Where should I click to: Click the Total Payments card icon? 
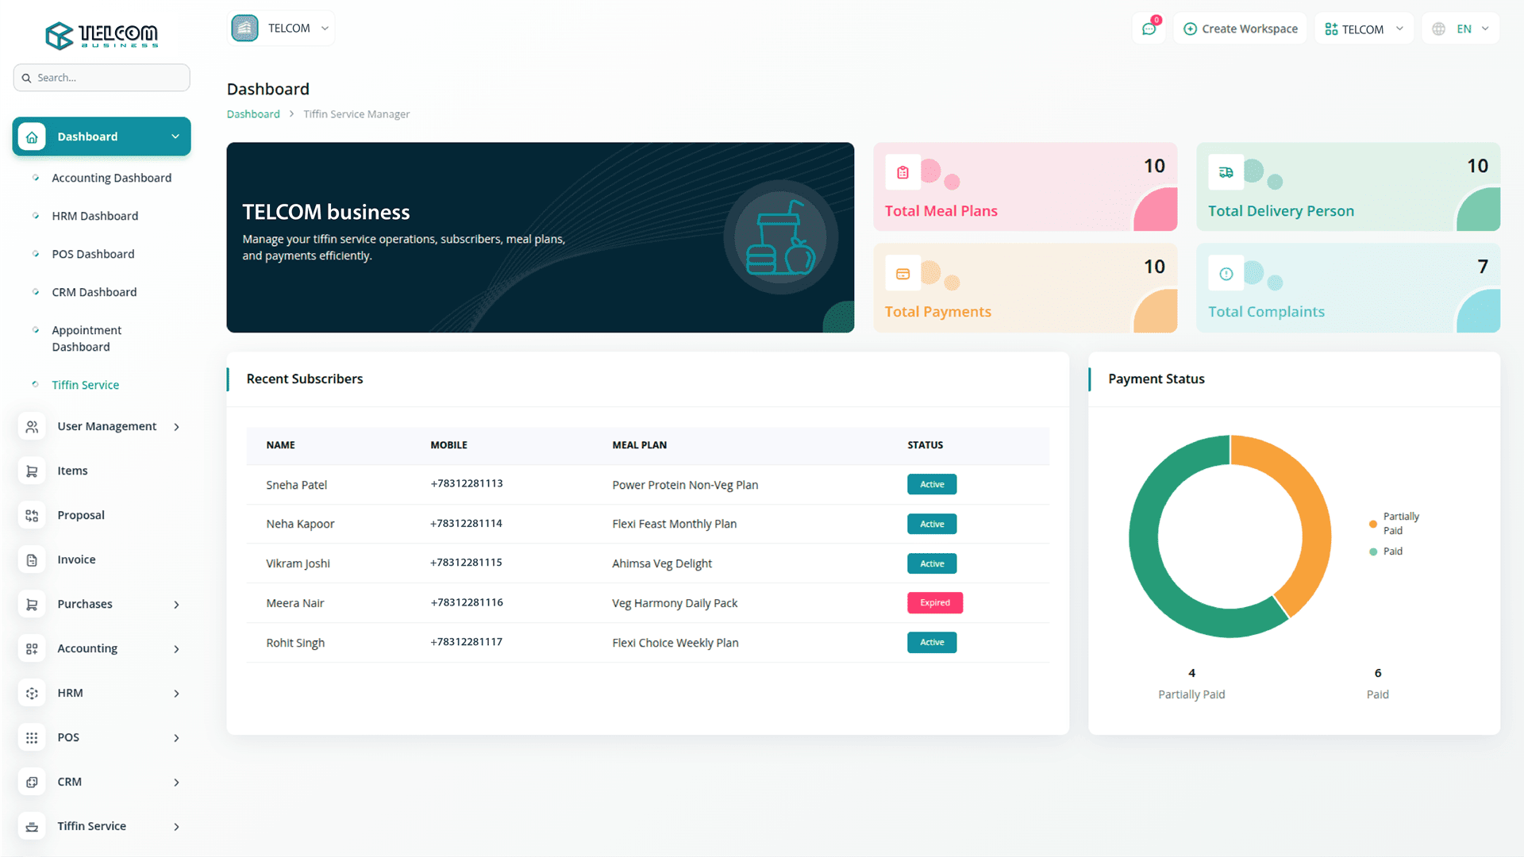[x=902, y=274]
